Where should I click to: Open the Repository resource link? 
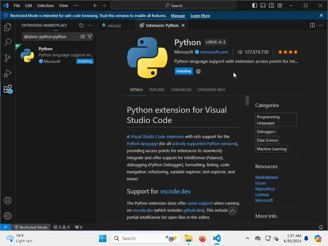[265, 189]
